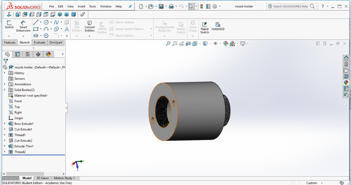Select the Spline sketch tool
The height and width of the screenshot is (185, 351).
[56, 22]
